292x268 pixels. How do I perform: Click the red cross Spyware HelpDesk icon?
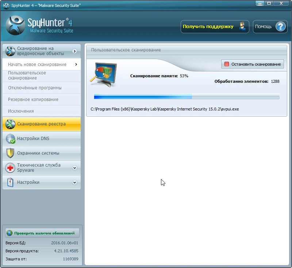pos(10,168)
